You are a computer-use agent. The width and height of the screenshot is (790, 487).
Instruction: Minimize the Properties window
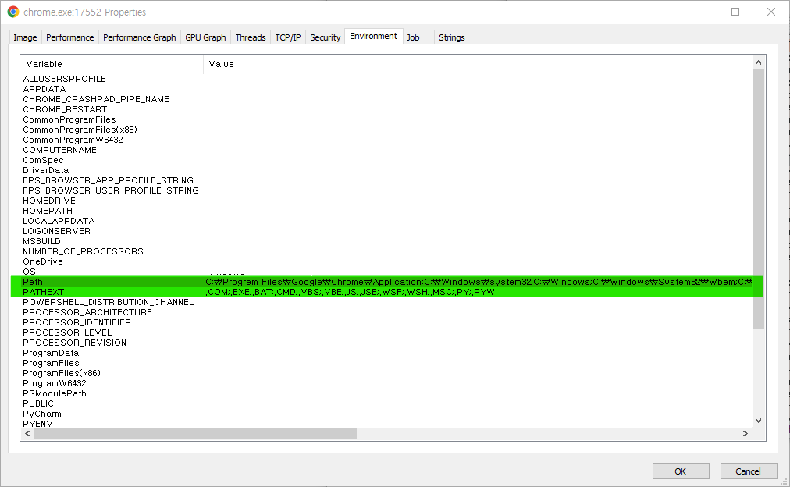pyautogui.click(x=699, y=12)
